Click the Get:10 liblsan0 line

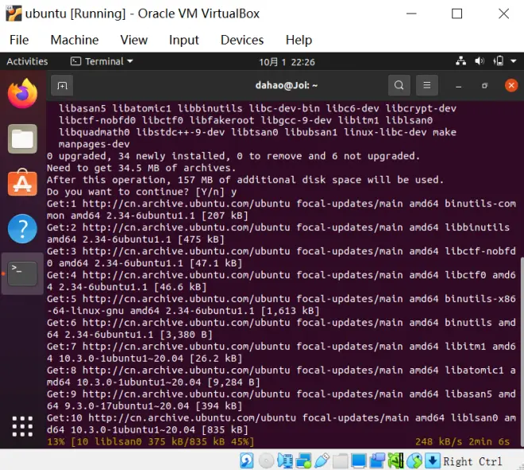pyautogui.click(x=281, y=424)
